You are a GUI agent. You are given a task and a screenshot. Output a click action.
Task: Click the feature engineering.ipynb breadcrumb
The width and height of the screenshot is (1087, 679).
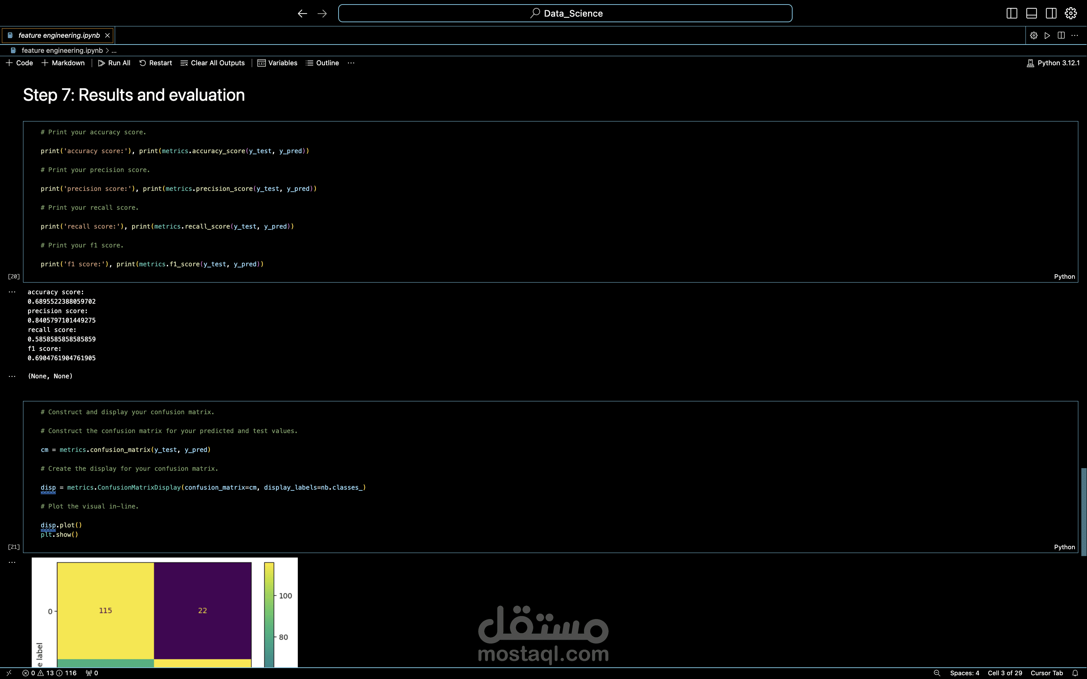point(62,50)
